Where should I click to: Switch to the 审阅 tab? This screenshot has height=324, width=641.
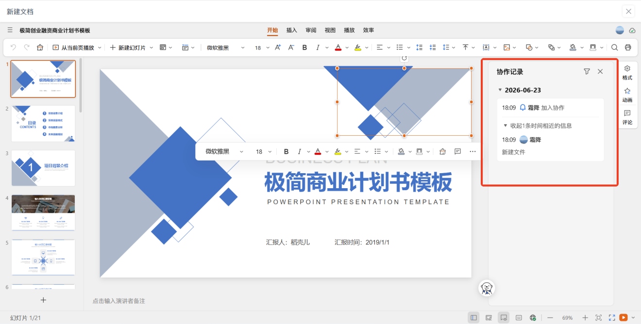(311, 30)
